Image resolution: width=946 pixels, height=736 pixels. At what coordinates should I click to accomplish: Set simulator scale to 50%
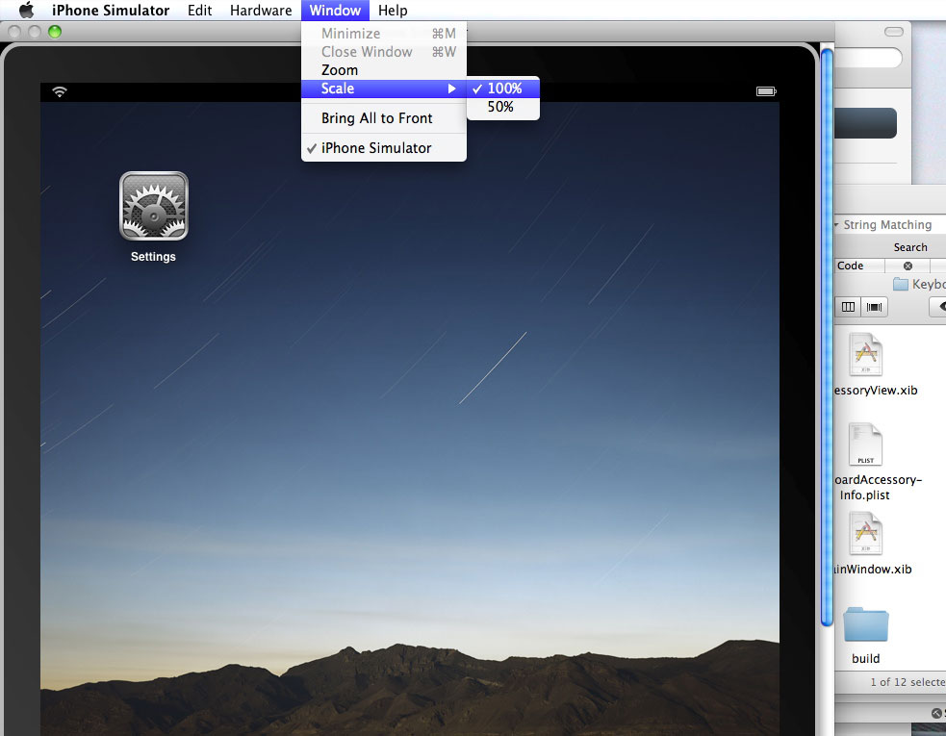tap(503, 107)
